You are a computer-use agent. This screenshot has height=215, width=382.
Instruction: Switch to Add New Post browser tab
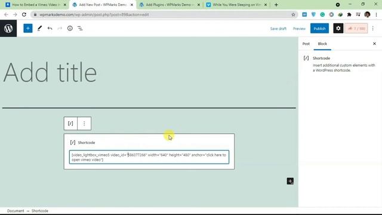click(x=102, y=5)
